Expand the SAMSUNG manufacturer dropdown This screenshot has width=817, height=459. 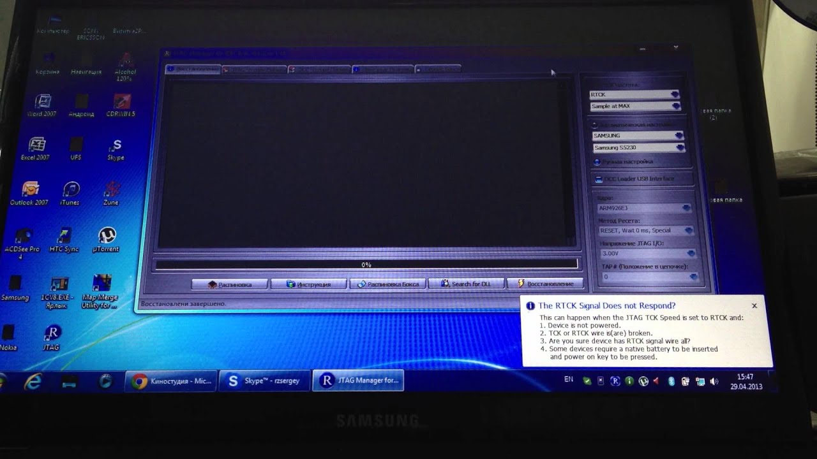tap(638, 136)
